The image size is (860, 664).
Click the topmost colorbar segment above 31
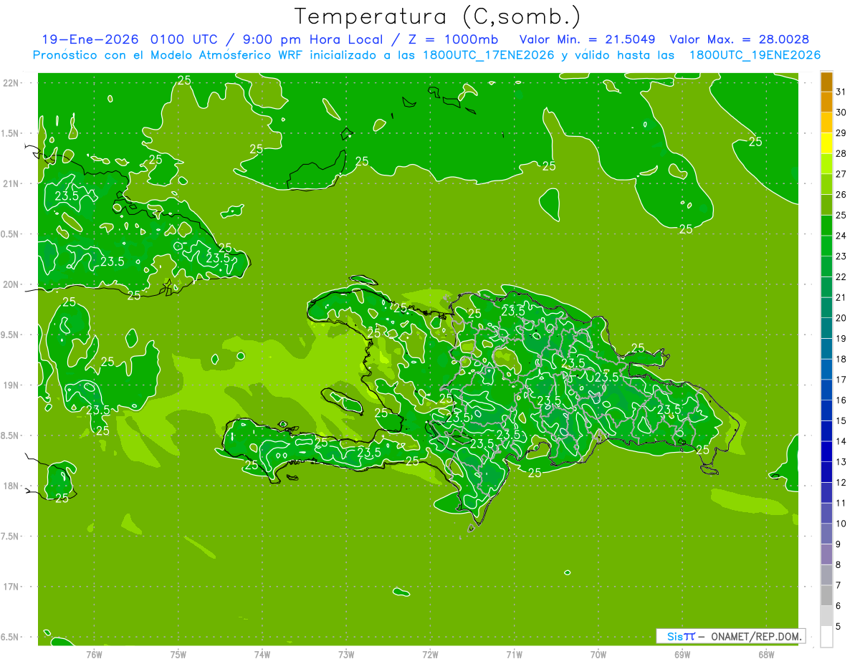(x=826, y=82)
